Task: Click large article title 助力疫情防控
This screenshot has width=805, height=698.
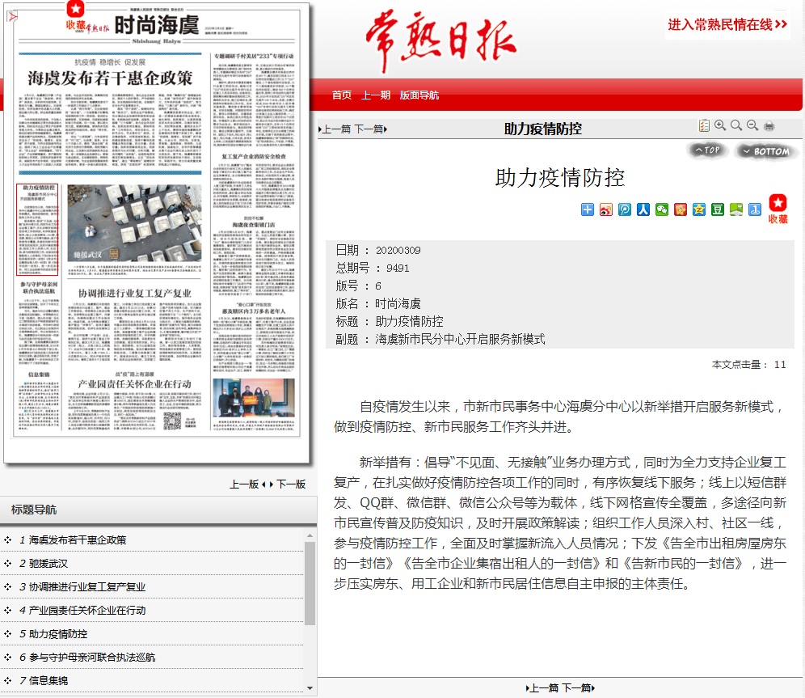Action: coord(559,178)
